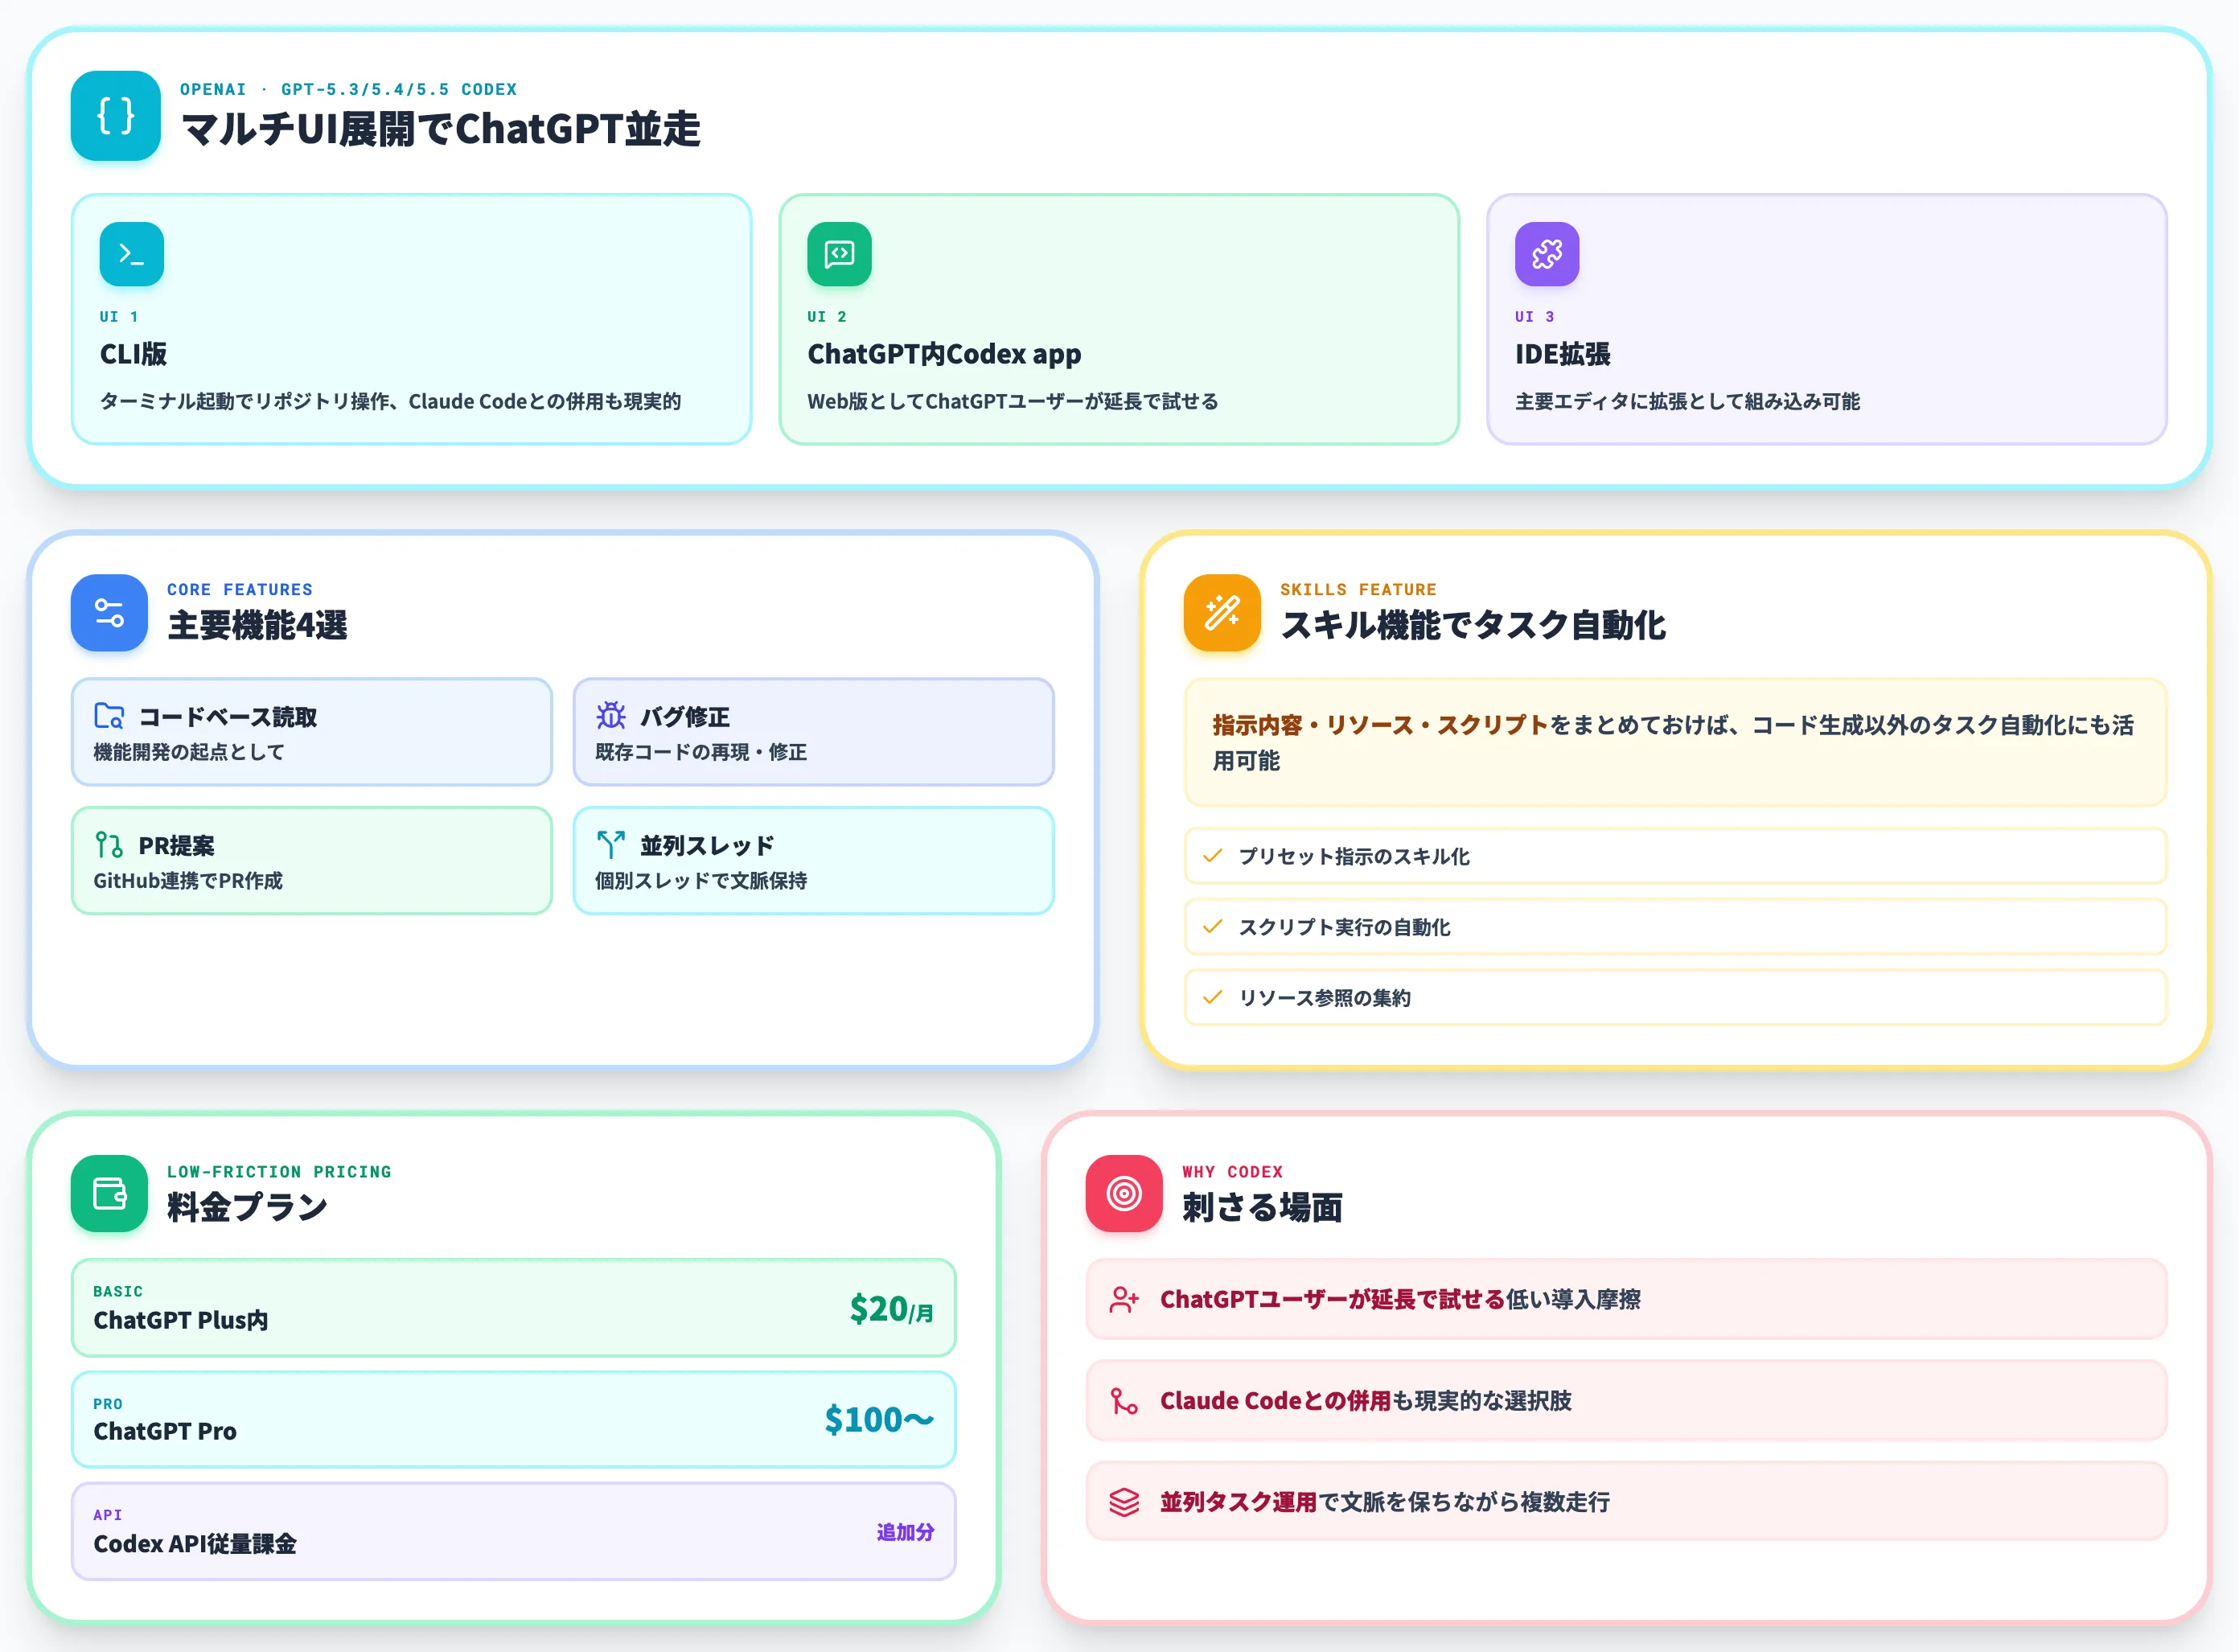Image resolution: width=2239 pixels, height=1652 pixels.
Task: Click the Web版としてChatGPTユーザー description
Action: 1012,401
